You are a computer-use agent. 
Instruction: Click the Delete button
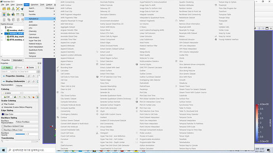point(30,67)
